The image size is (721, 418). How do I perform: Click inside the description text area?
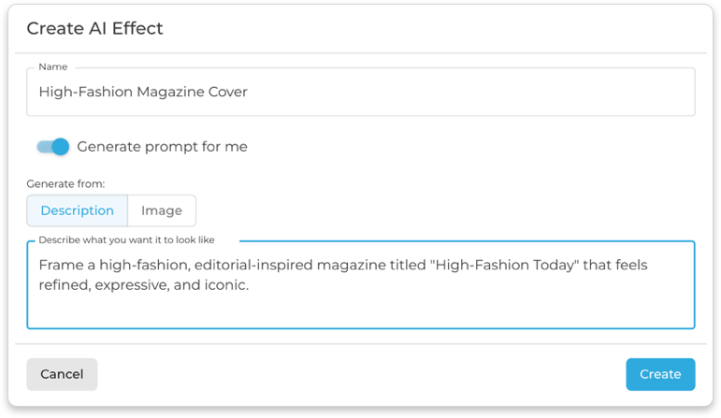point(360,285)
